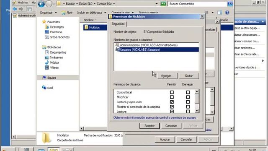Check Permitir for Modificar
Image resolution: width=268 pixels, height=151 pixels.
172,97
